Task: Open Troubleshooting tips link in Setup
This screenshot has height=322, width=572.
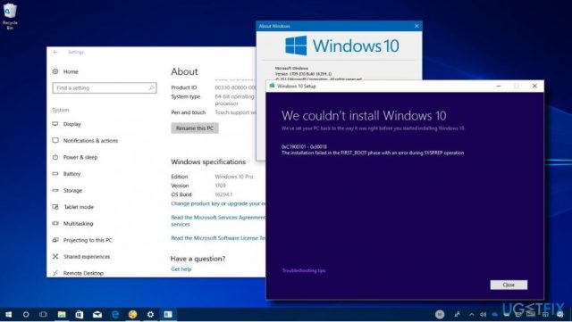Action: (x=304, y=270)
